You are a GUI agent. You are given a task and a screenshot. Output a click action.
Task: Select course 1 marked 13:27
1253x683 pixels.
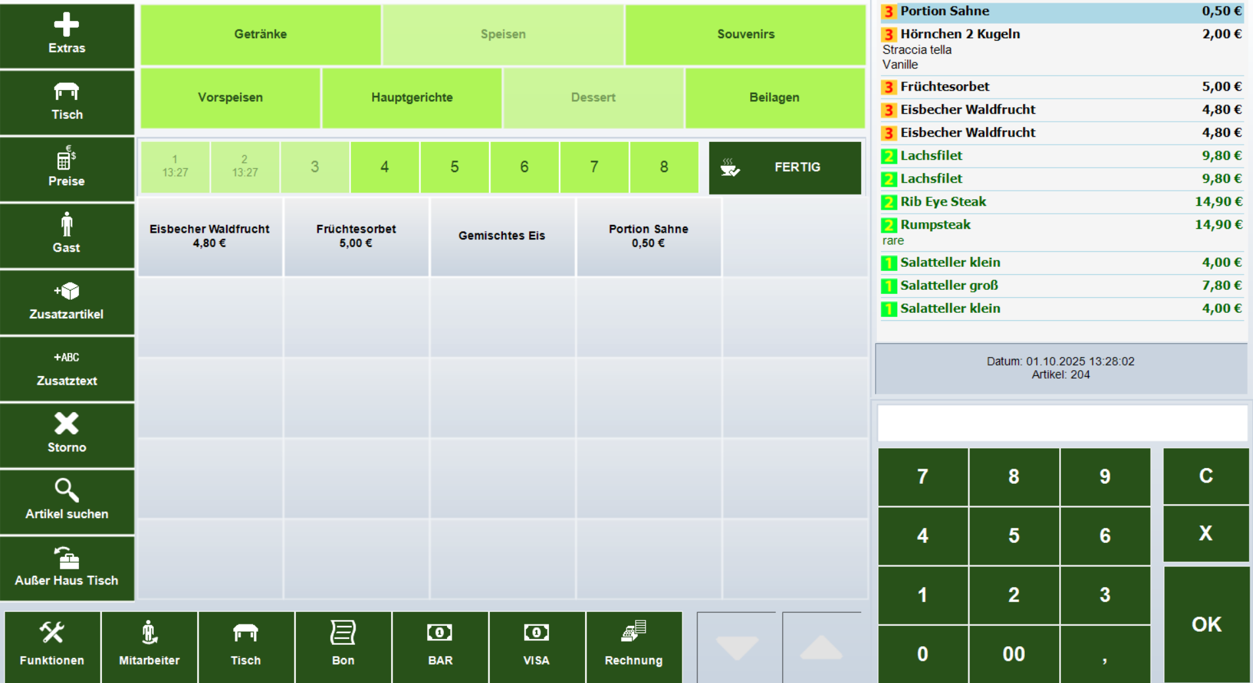click(175, 167)
